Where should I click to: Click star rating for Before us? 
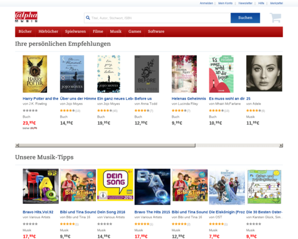click(142, 111)
